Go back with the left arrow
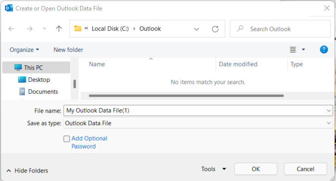Screen dimensions: 336x181 pos(11,28)
